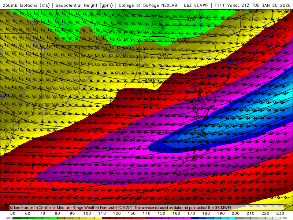Click the 110 knot colorbar label
The image size is (293, 220).
[x=102, y=213]
